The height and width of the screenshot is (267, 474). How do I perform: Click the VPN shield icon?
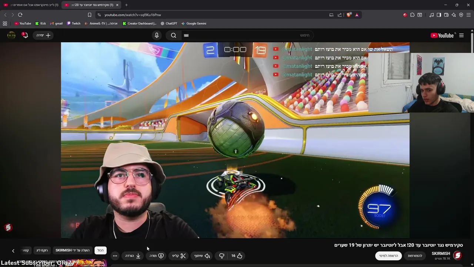(461, 15)
